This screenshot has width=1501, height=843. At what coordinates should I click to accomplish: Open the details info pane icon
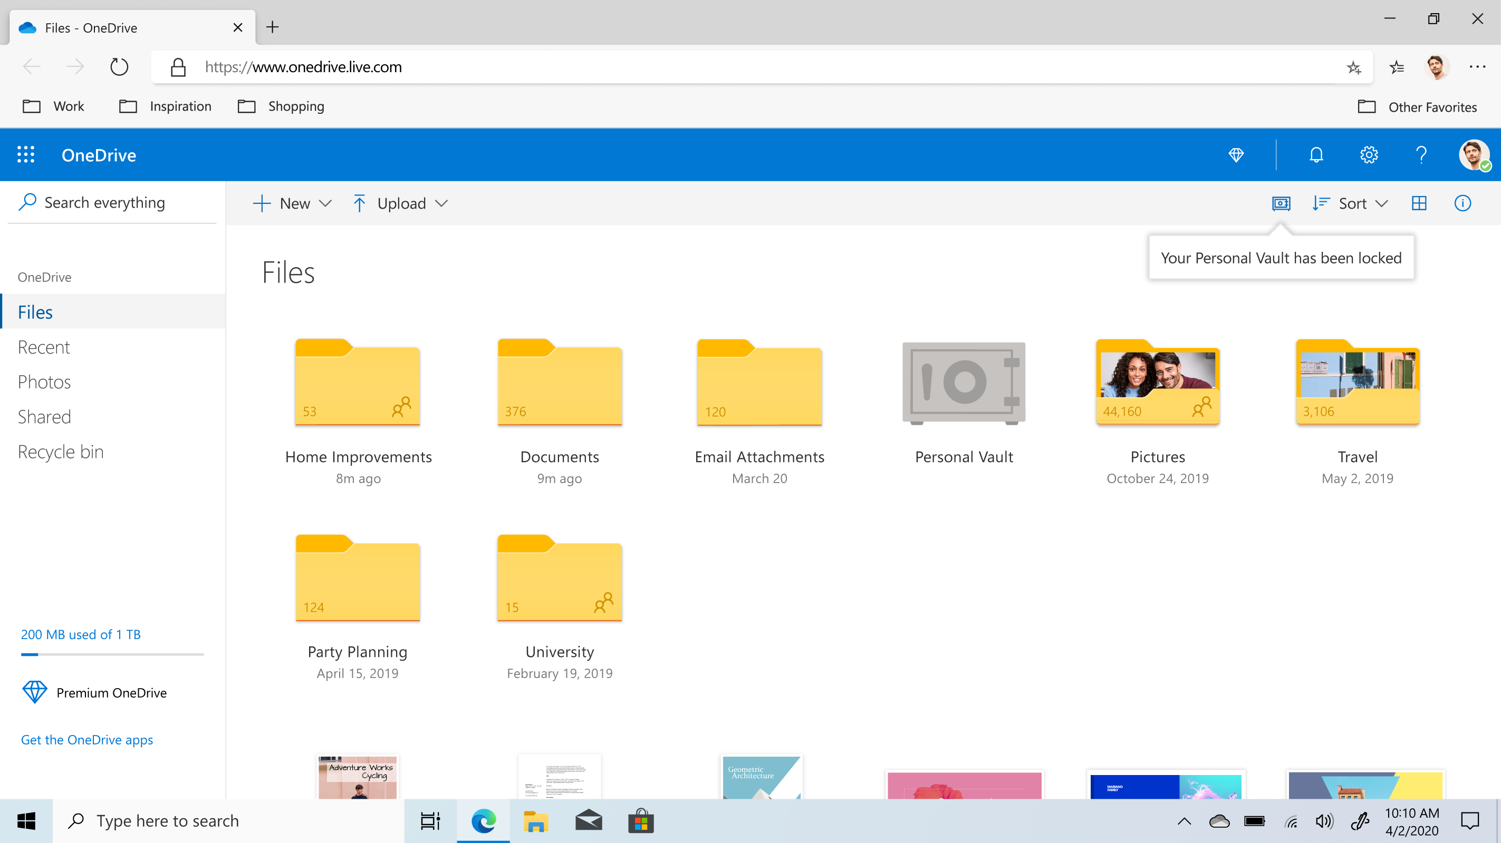[1462, 203]
